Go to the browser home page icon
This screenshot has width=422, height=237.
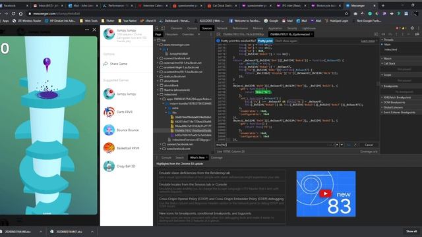click(x=20, y=13)
